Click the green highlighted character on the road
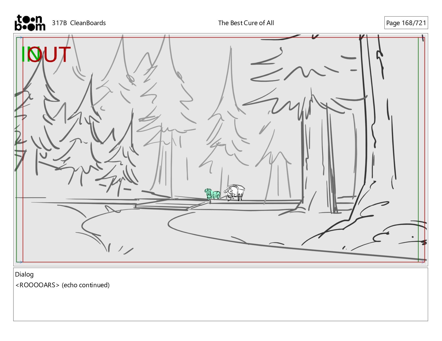The width and height of the screenshot is (442, 341). point(212,194)
